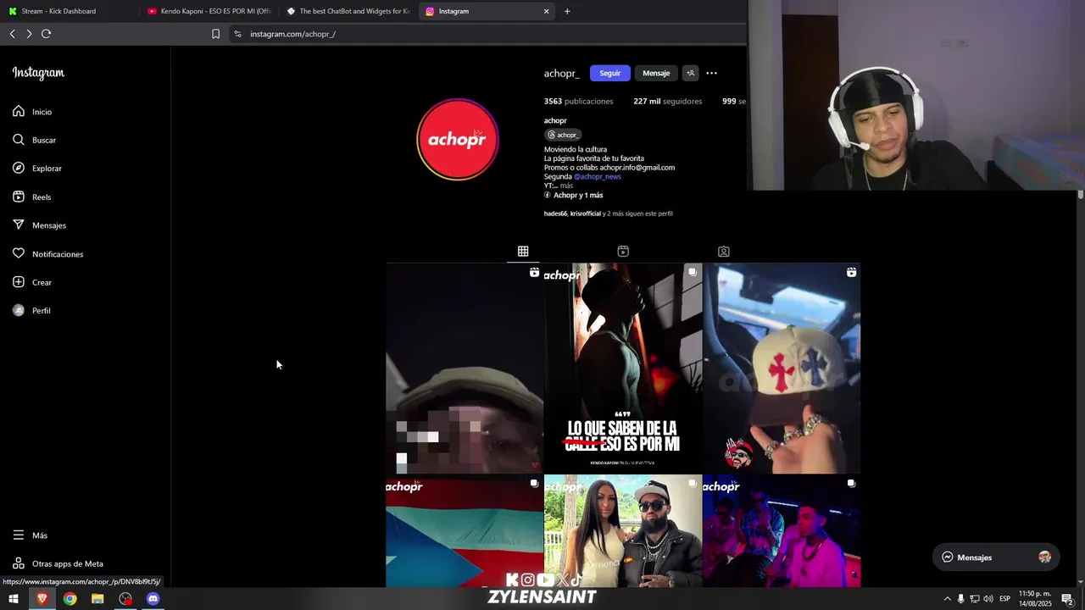1085x610 pixels.
Task: Click the 3563 publicaciones count
Action: click(579, 101)
